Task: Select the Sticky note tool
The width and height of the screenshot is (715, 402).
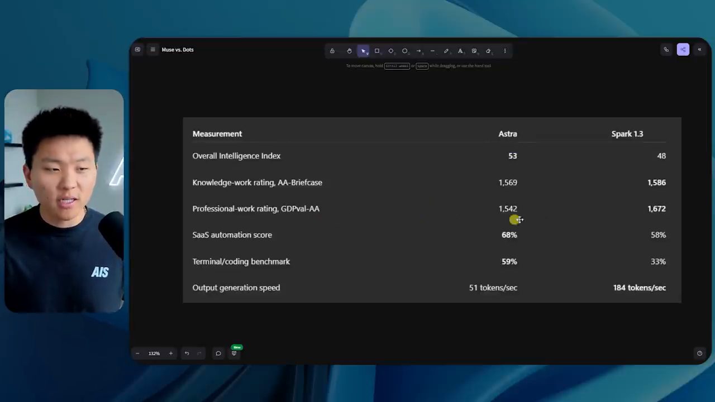Action: (x=474, y=51)
